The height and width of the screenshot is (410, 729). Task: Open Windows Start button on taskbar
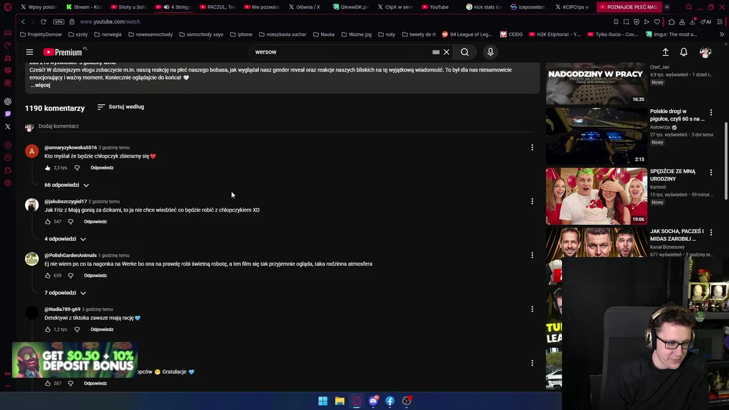pyautogui.click(x=323, y=401)
